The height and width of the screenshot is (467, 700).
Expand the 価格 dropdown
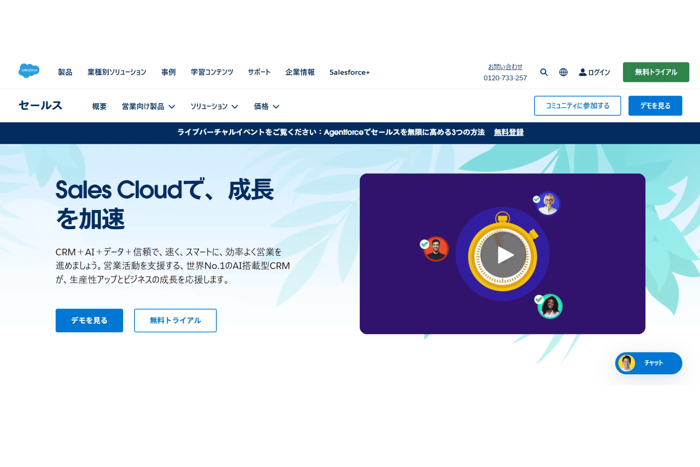pyautogui.click(x=267, y=107)
